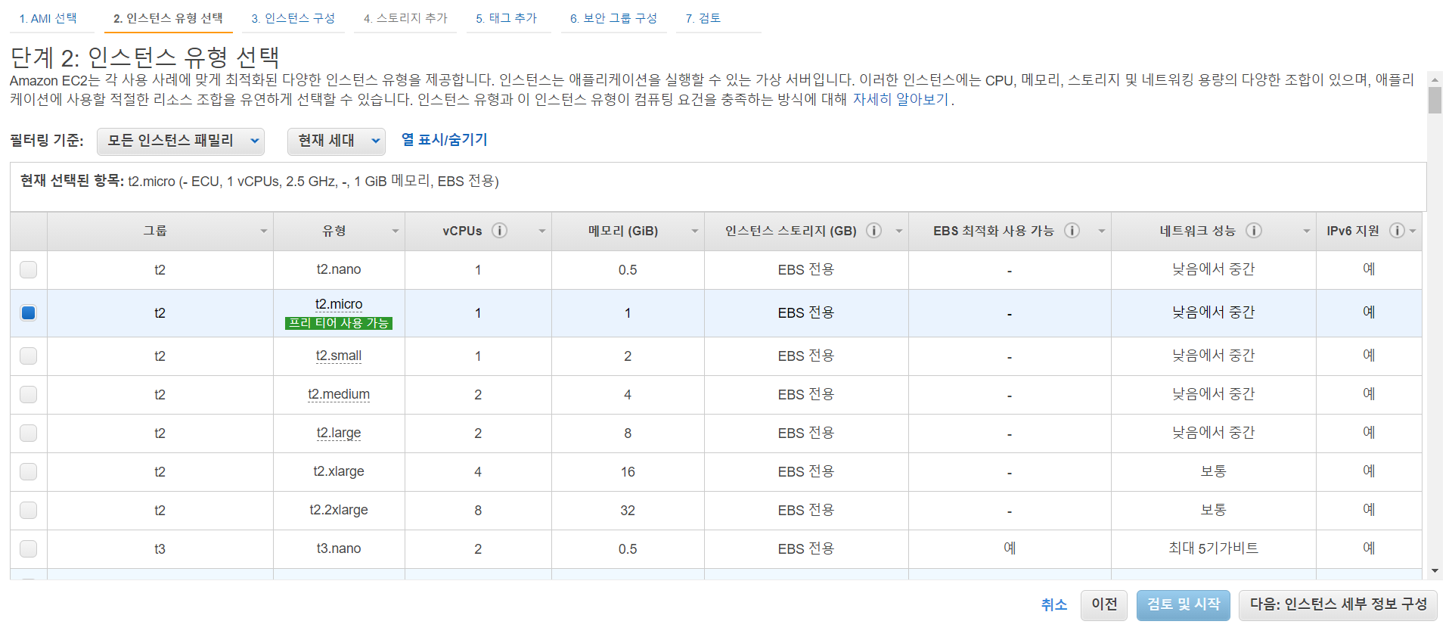The width and height of the screenshot is (1452, 640).
Task: Select the t2.2xlarge row checkbox
Action: (x=28, y=510)
